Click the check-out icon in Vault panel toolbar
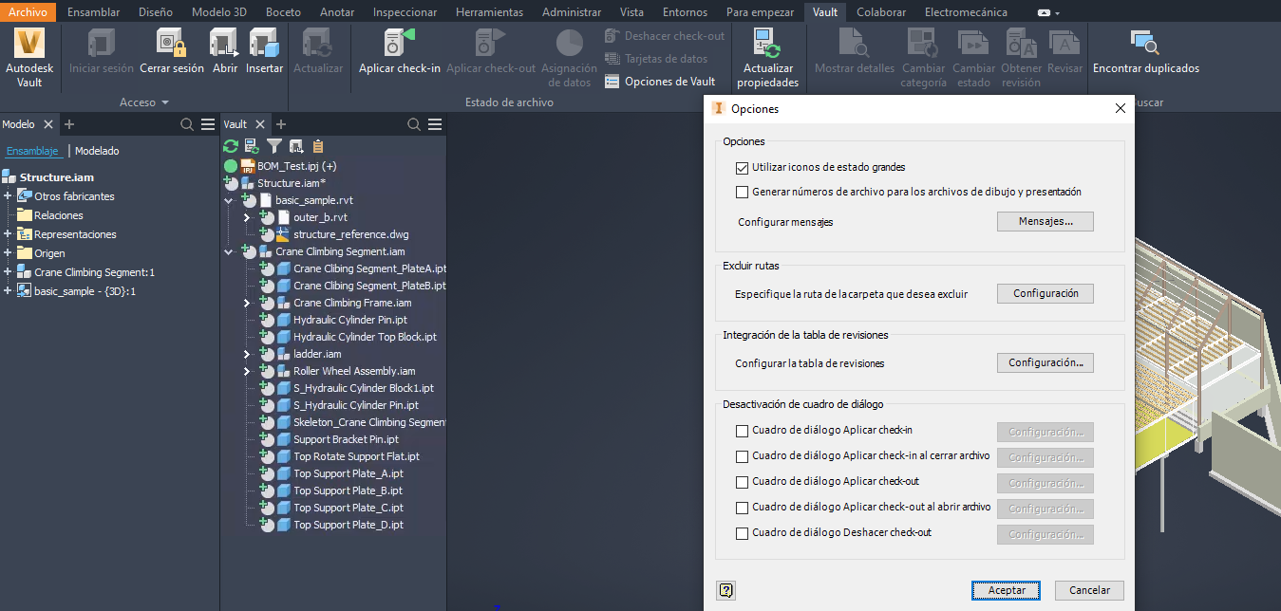The width and height of the screenshot is (1281, 611). coord(296,146)
